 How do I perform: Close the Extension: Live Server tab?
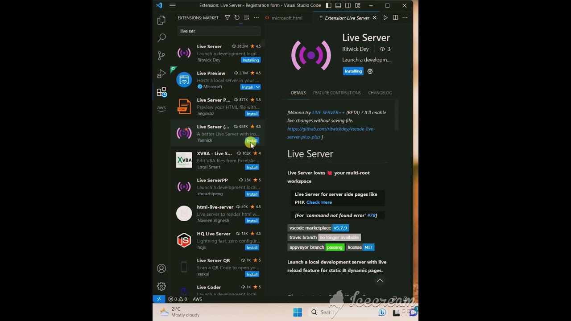tap(374, 18)
